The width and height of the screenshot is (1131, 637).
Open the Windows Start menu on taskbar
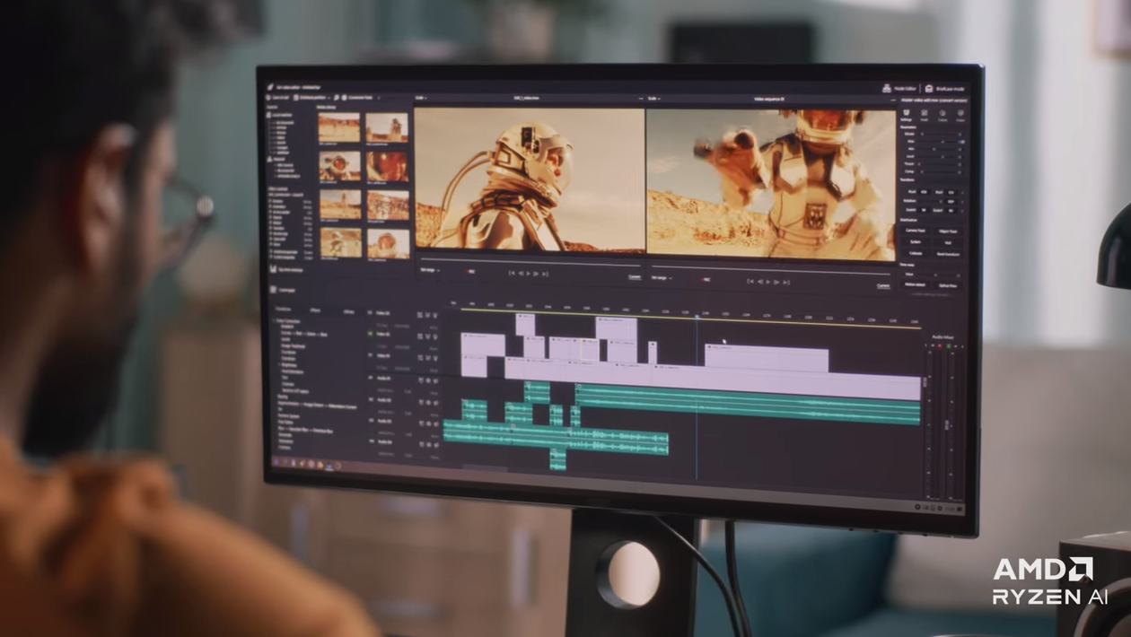pyautogui.click(x=276, y=461)
